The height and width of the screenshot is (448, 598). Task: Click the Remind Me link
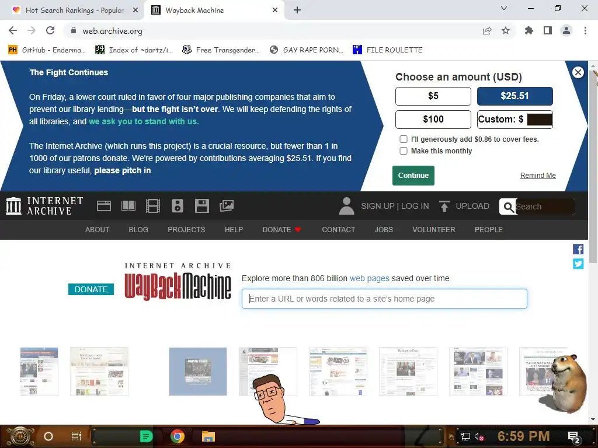click(538, 176)
